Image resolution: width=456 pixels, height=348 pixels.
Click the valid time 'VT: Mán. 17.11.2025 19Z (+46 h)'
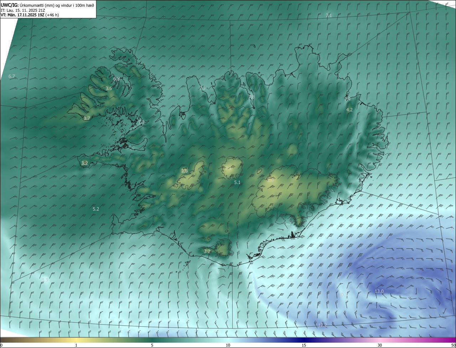(29, 15)
